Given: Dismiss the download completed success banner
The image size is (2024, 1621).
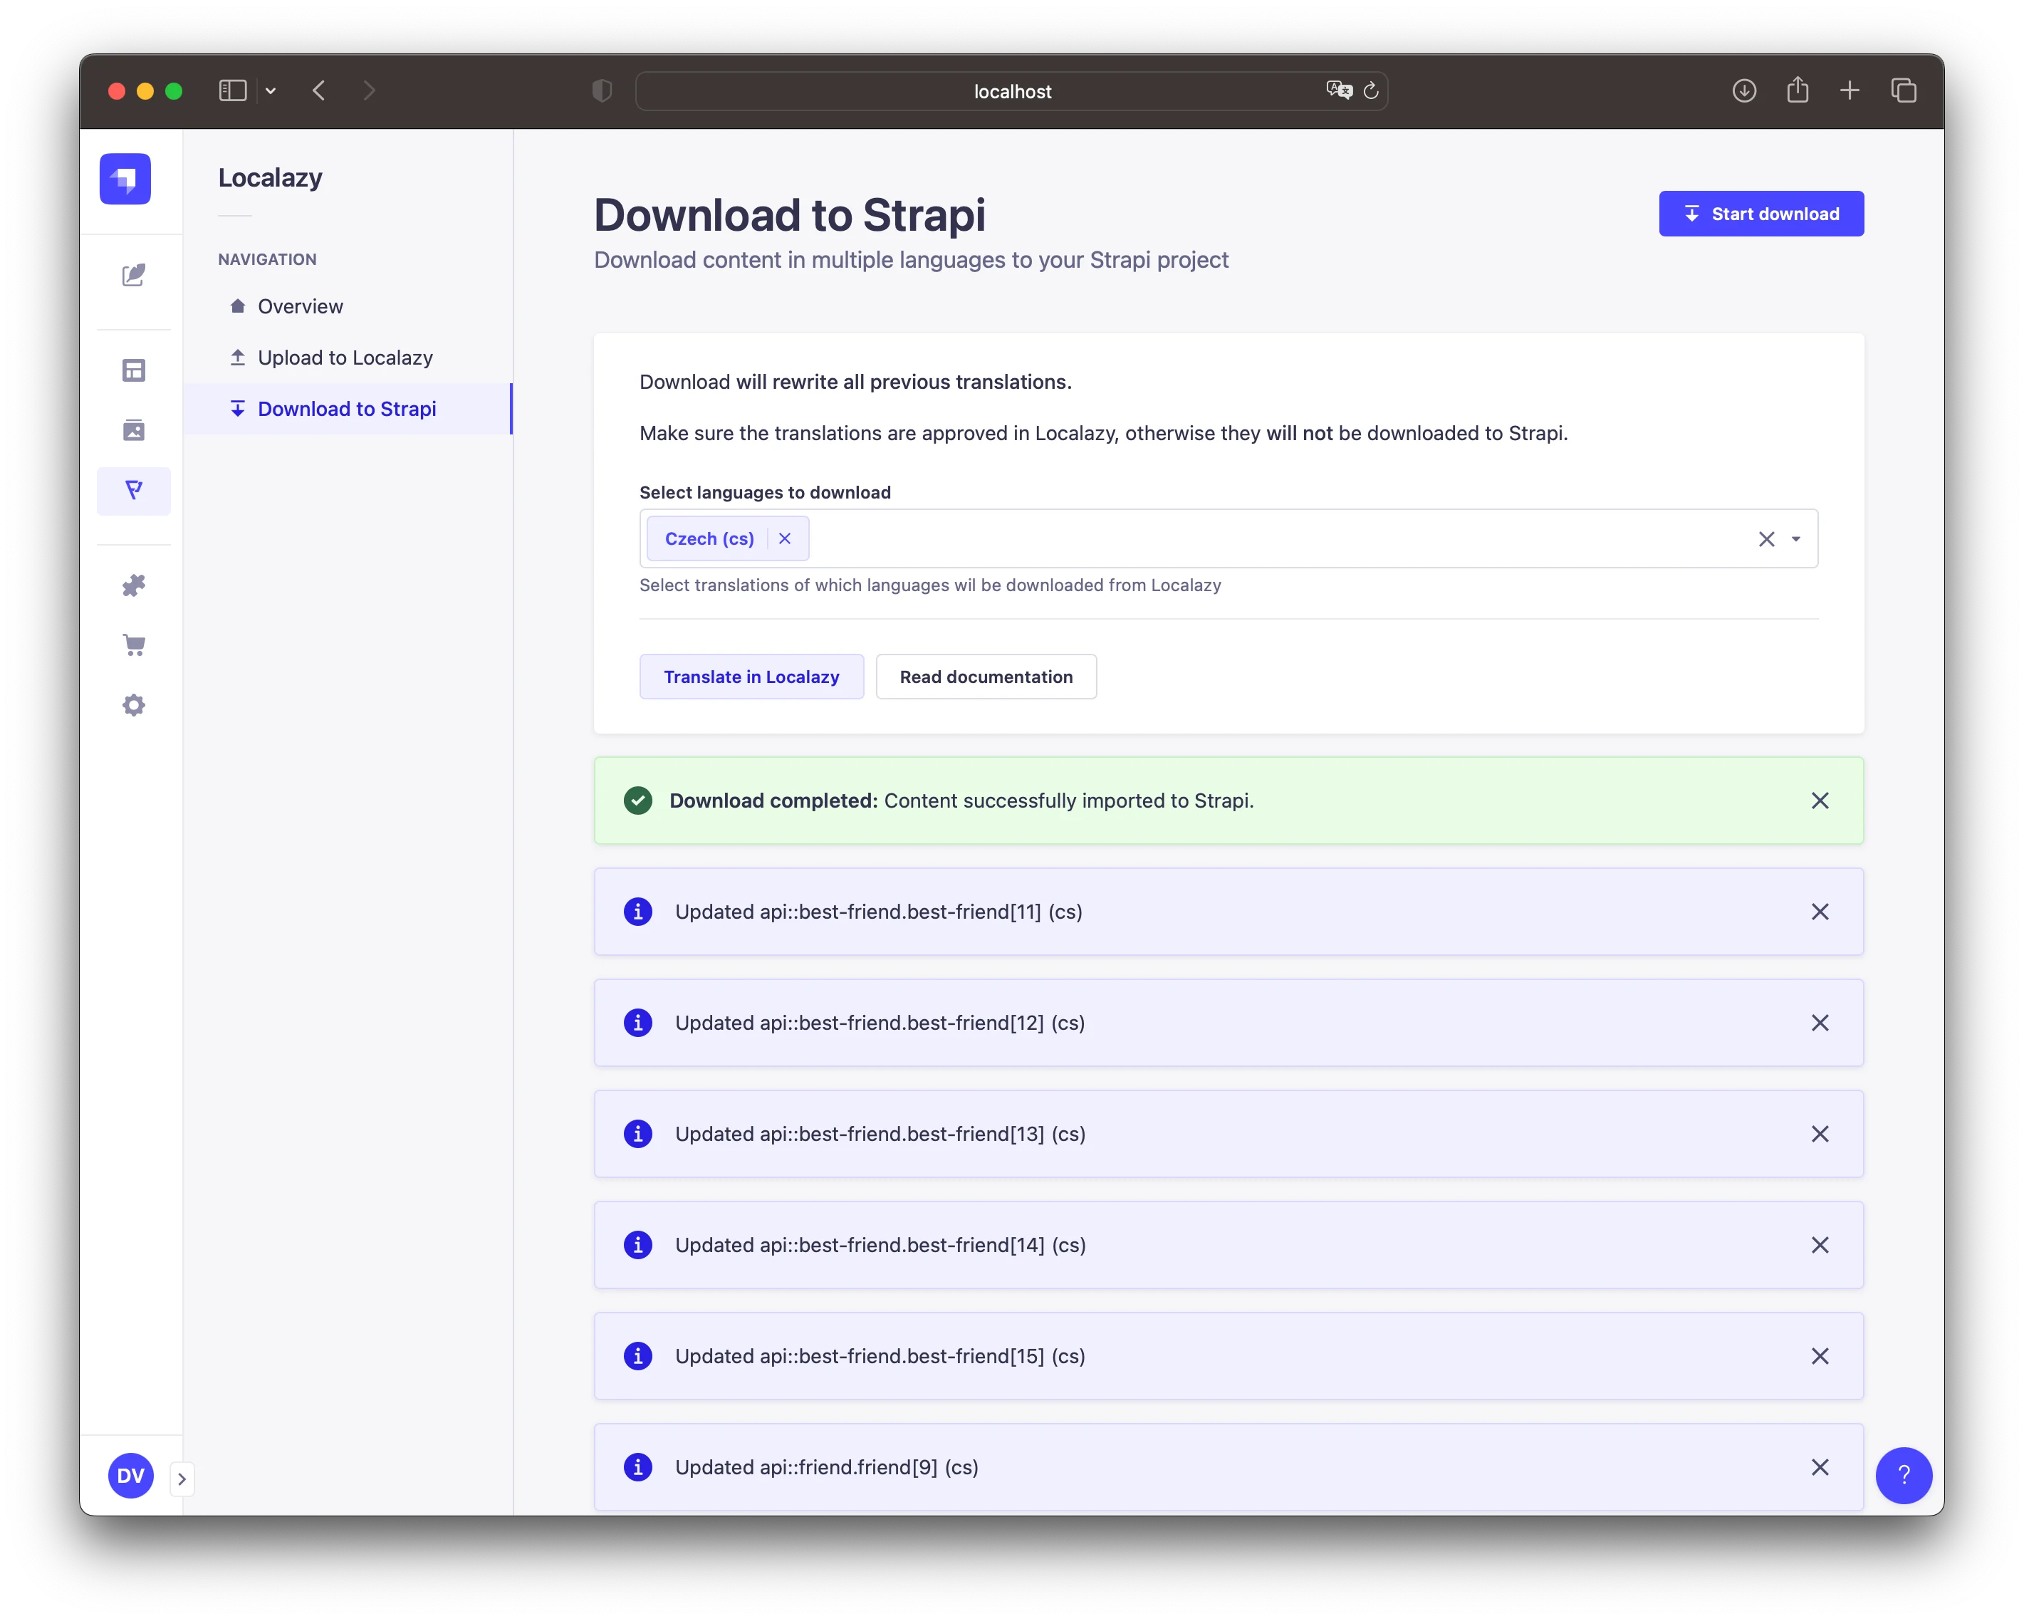Looking at the screenshot, I should pyautogui.click(x=1819, y=801).
